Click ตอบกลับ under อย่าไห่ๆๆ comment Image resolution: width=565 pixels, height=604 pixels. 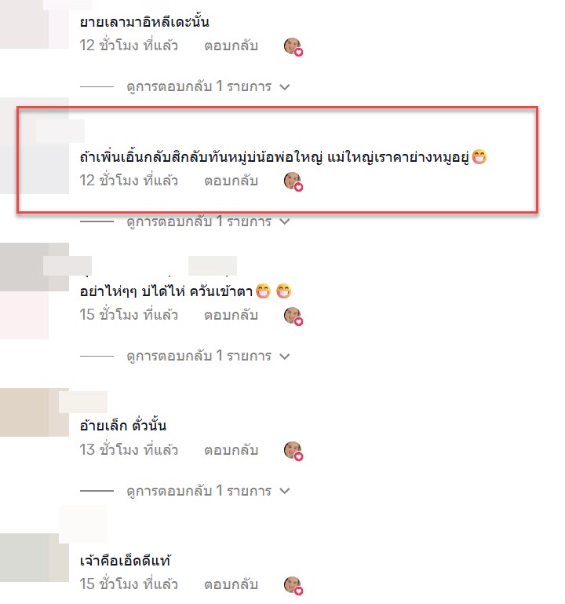(231, 315)
